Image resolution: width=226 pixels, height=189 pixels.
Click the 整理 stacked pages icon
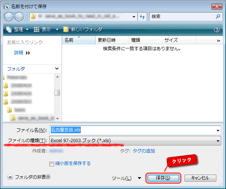9,30
